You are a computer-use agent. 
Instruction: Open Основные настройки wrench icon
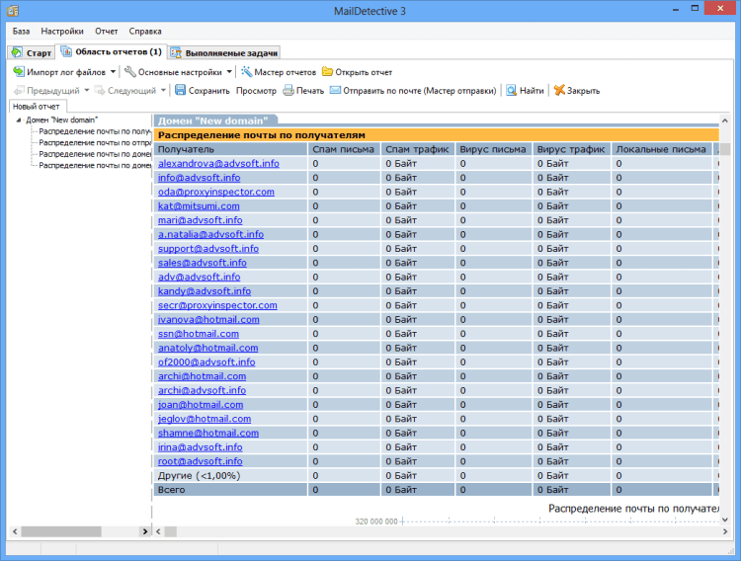pyautogui.click(x=130, y=72)
